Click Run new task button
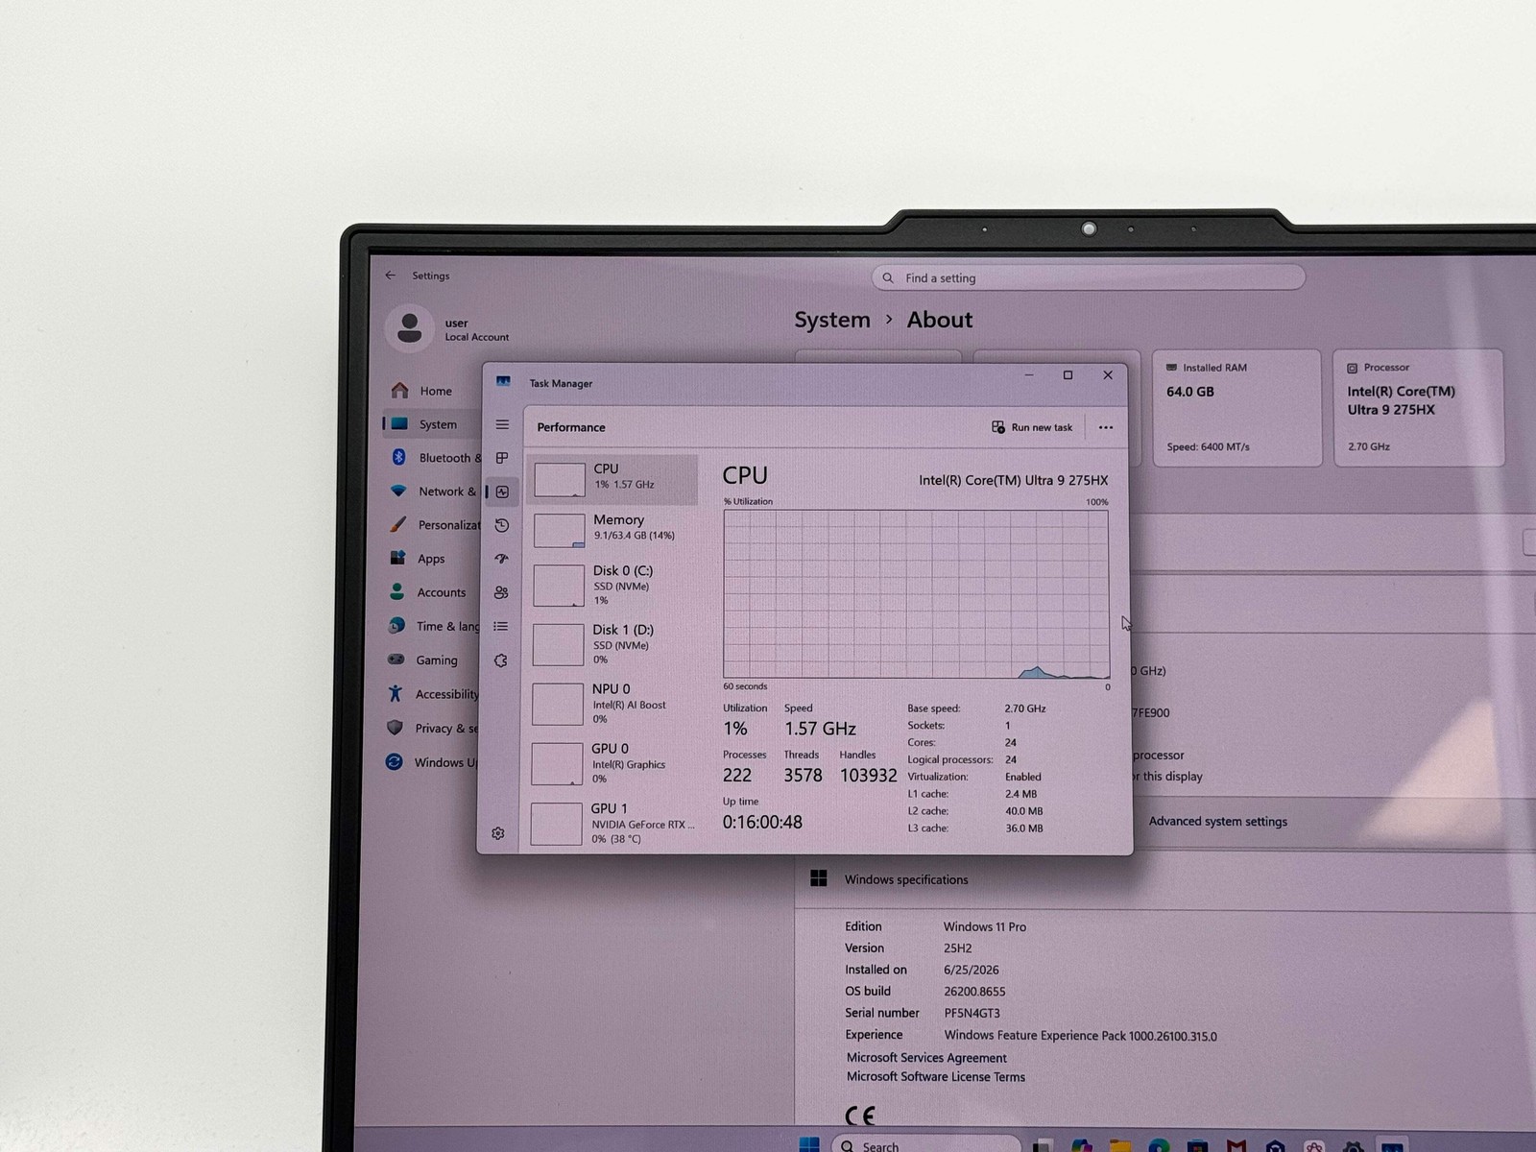This screenshot has height=1152, width=1536. [1032, 427]
